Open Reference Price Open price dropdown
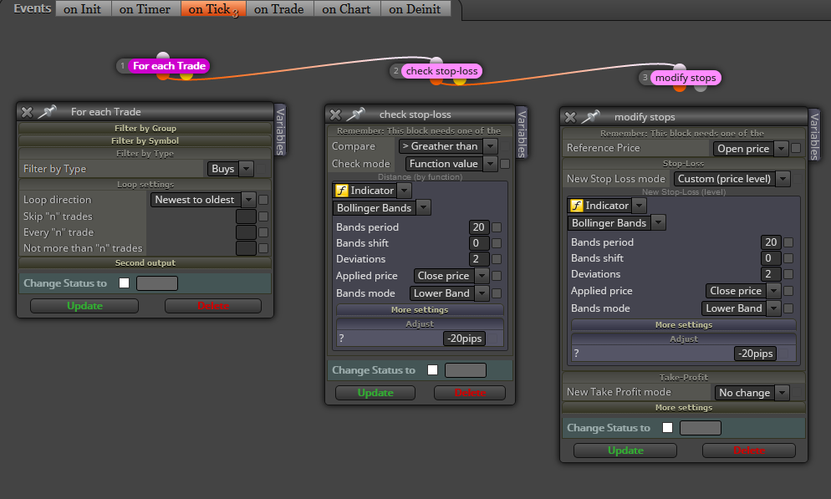831x499 pixels. (750, 149)
